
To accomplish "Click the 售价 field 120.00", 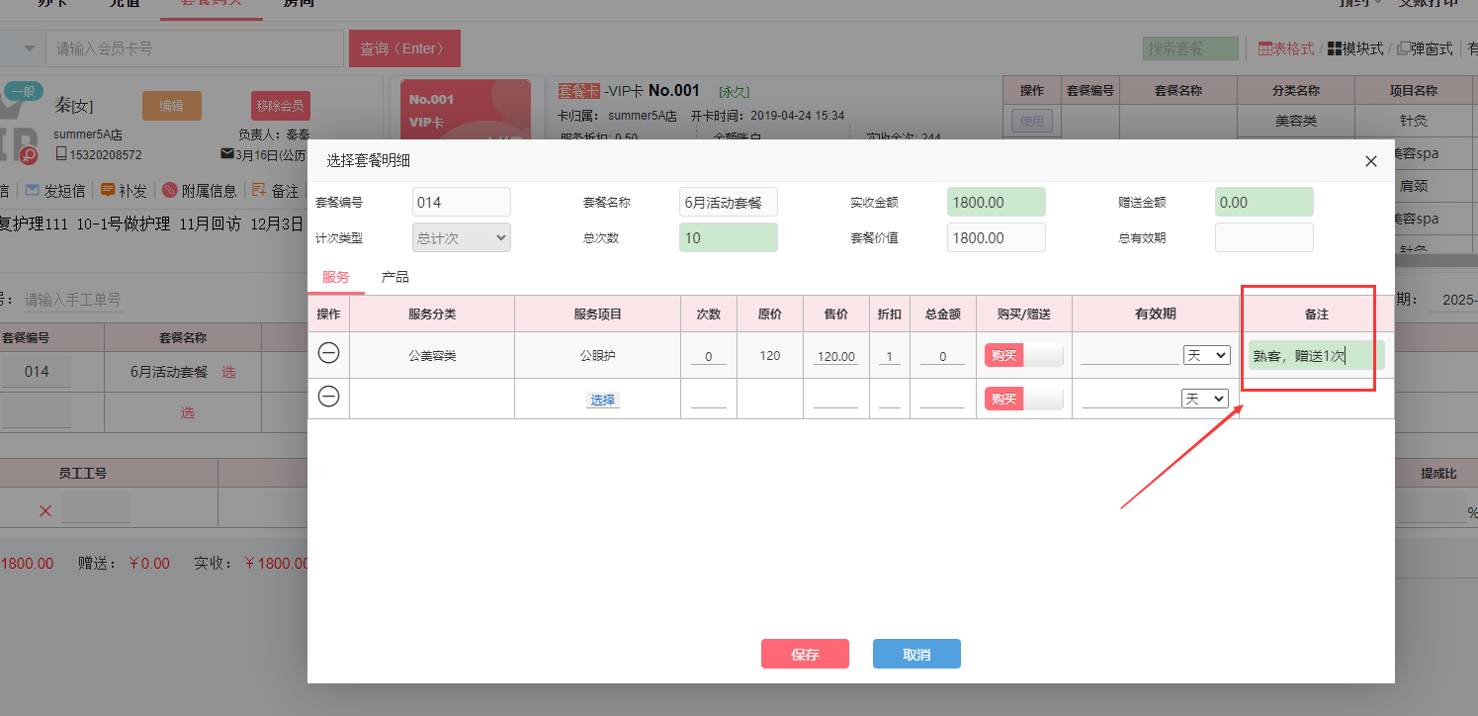I will pos(836,356).
